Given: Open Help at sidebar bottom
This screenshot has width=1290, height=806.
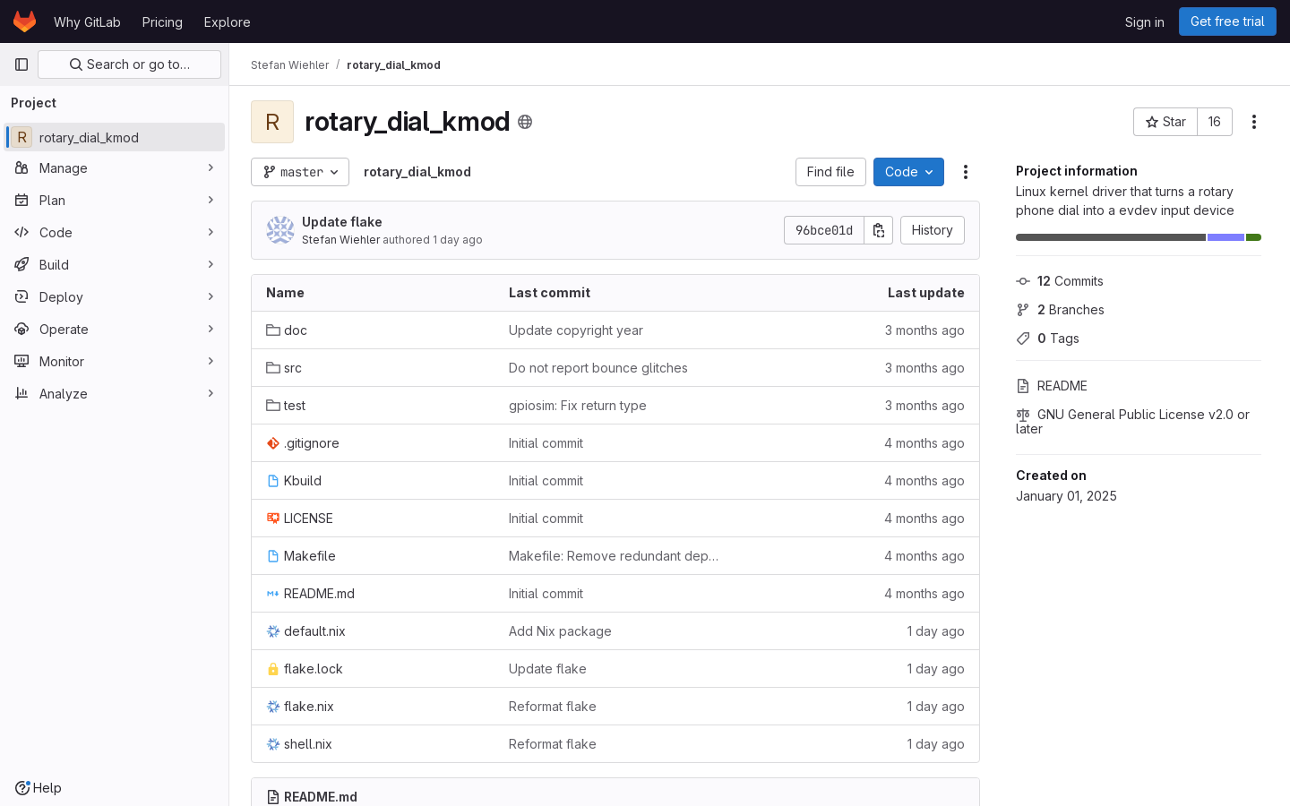Looking at the screenshot, I should pos(39,788).
